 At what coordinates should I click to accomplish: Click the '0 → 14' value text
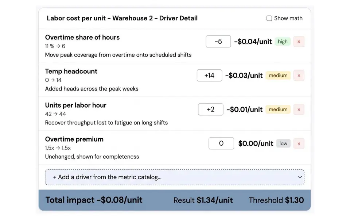tap(53, 80)
